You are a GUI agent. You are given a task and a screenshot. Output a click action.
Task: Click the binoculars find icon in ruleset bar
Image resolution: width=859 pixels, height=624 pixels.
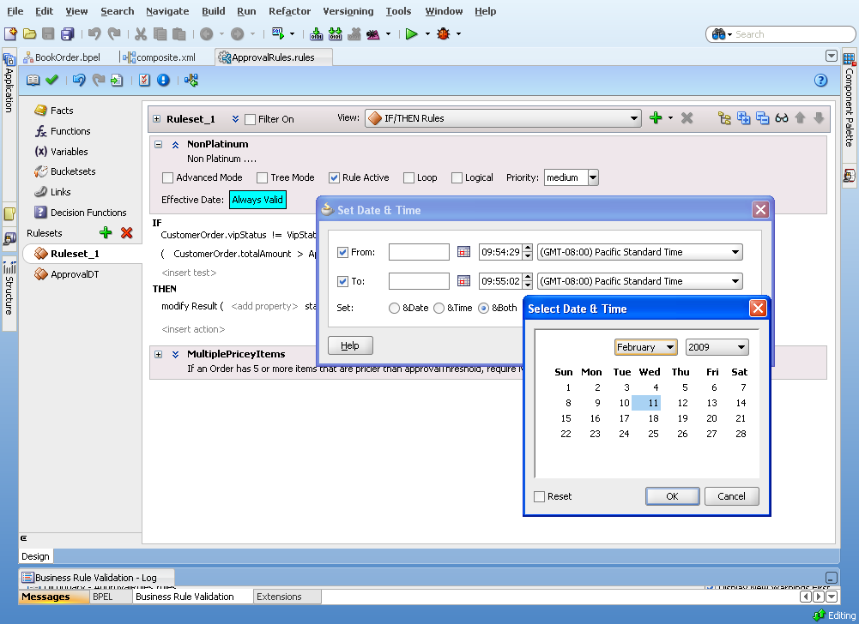click(x=782, y=117)
